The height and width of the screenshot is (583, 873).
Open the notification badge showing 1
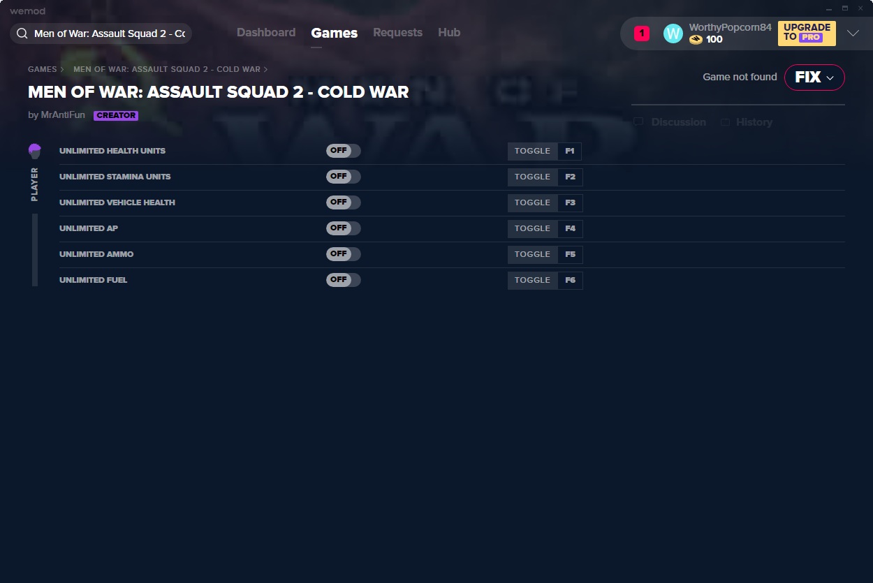point(642,34)
